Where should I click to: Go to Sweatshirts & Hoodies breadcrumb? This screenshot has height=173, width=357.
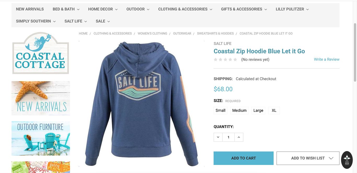(x=215, y=33)
